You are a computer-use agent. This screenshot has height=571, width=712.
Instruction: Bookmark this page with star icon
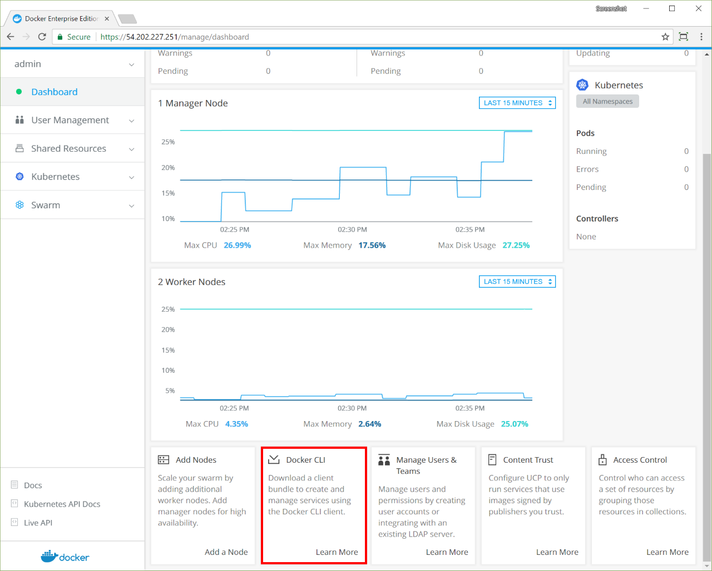665,37
